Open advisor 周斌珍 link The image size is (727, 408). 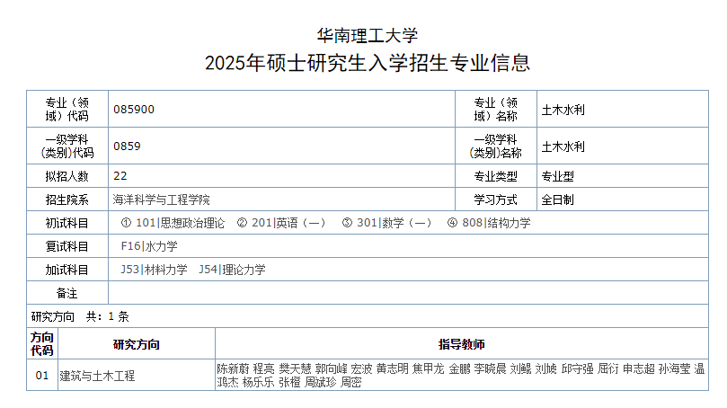click(x=321, y=383)
